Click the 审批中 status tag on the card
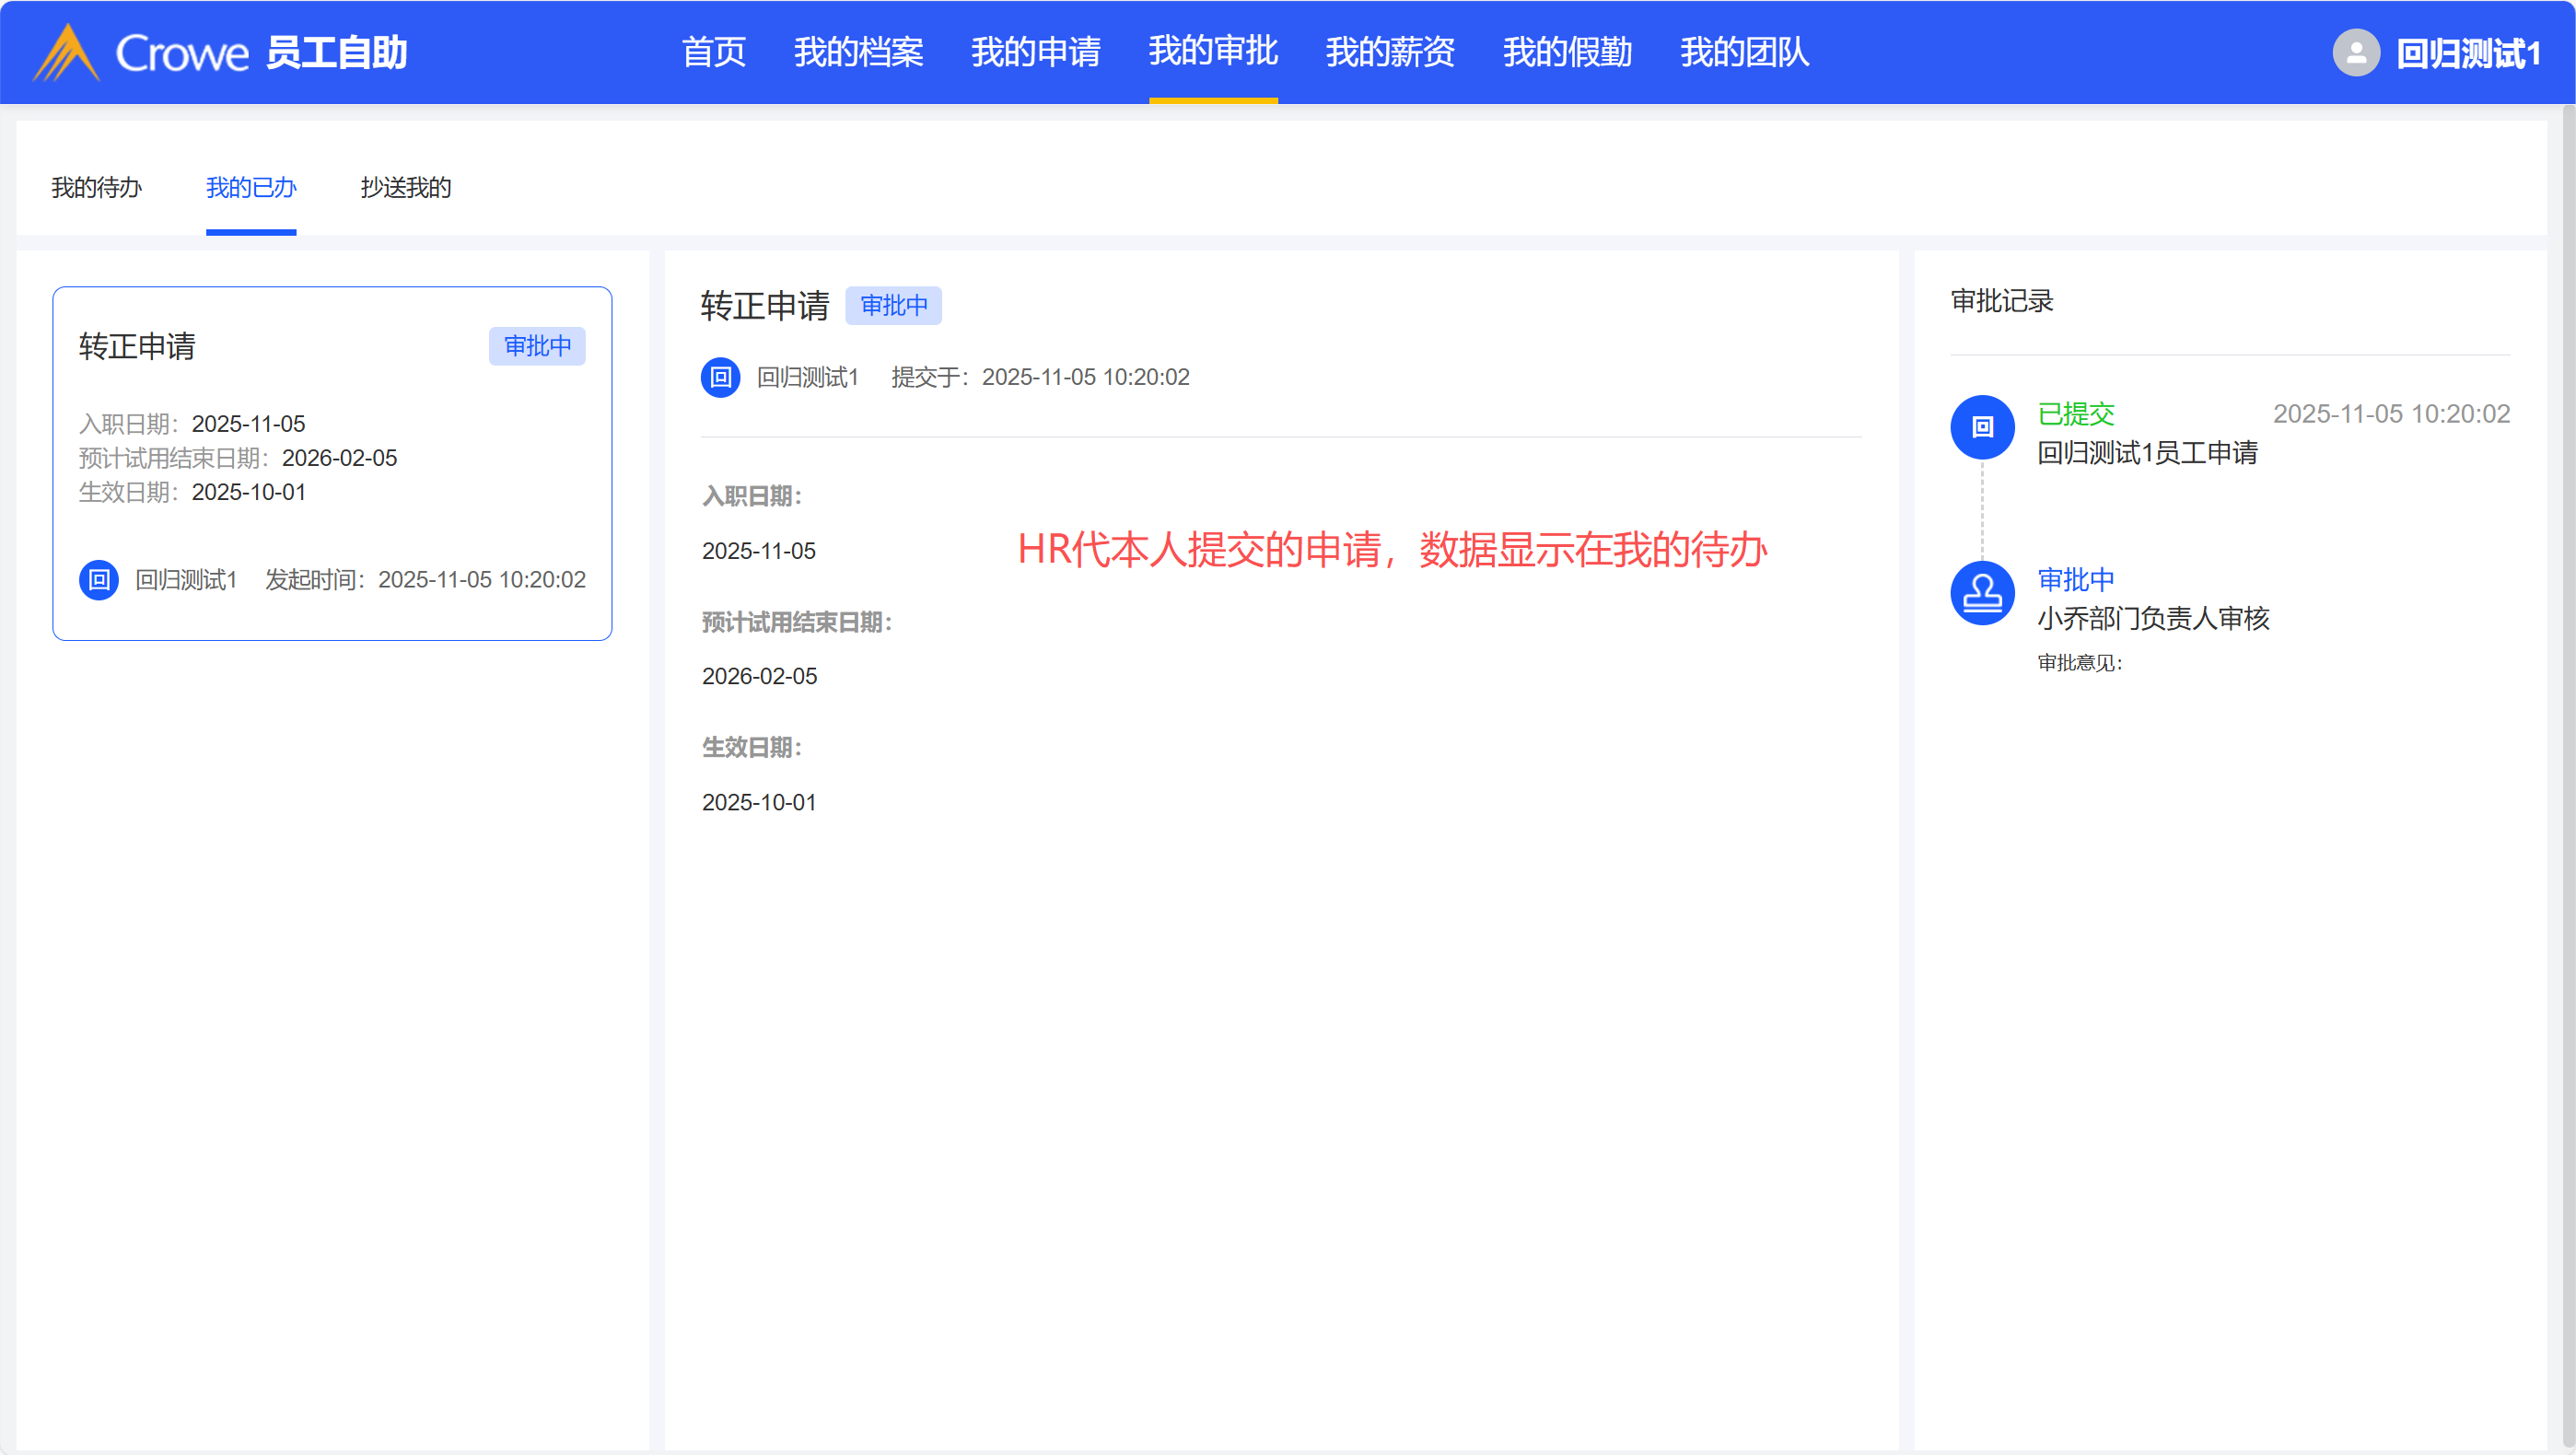 click(x=537, y=346)
